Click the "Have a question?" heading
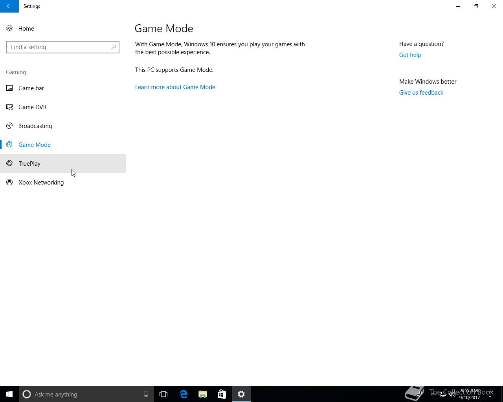Viewport: 503px width, 402px height. (421, 44)
